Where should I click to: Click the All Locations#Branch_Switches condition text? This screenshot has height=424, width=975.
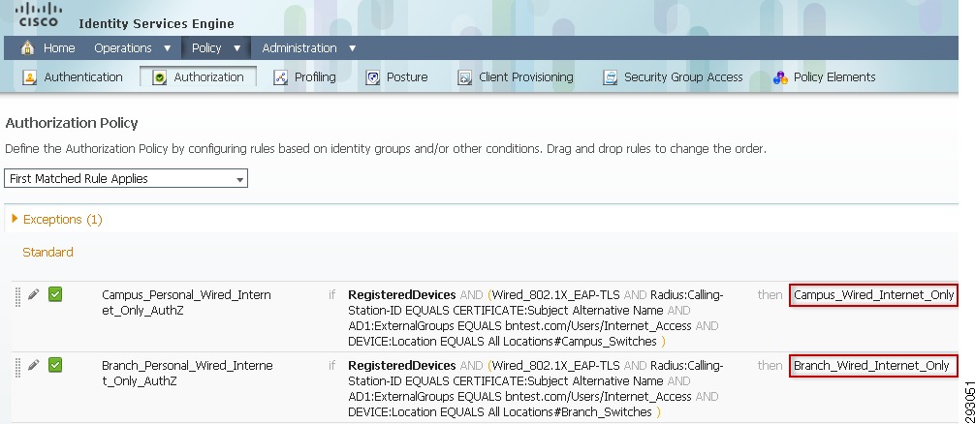point(570,412)
